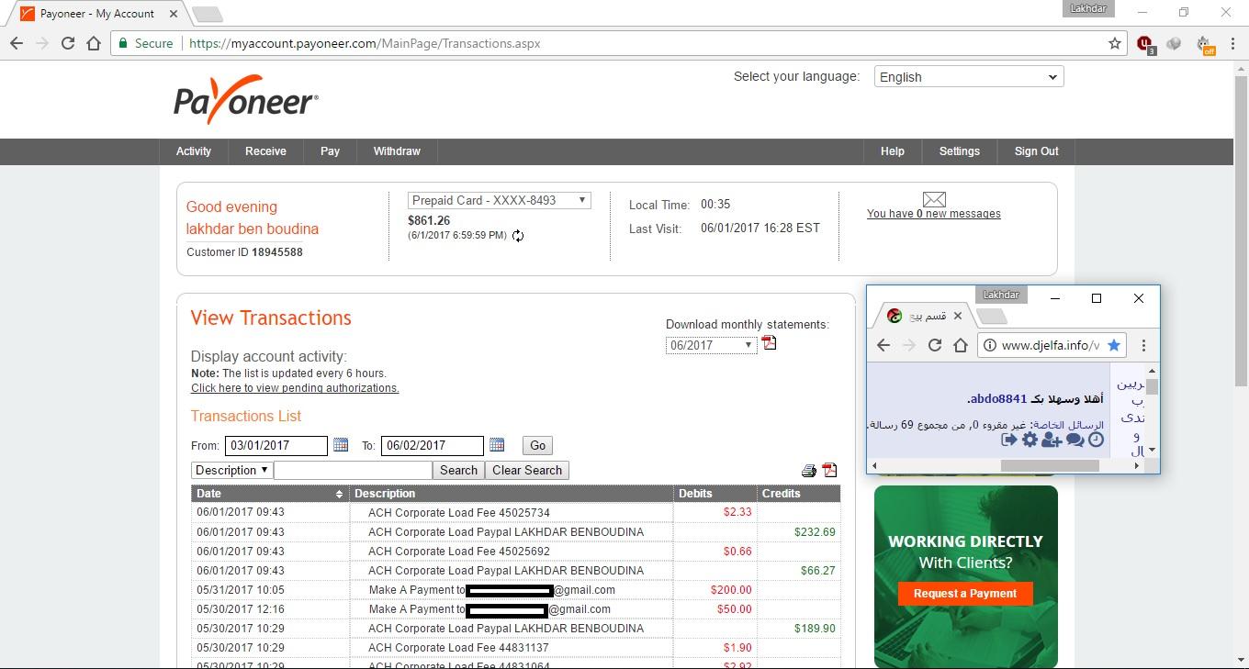Open the Receive menu
Screen dimensions: 1249x669
(265, 151)
